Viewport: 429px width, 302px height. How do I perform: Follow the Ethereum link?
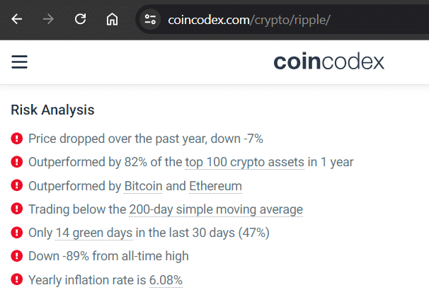[x=215, y=186]
